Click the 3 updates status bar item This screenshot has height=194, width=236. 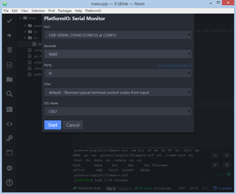click(222, 188)
